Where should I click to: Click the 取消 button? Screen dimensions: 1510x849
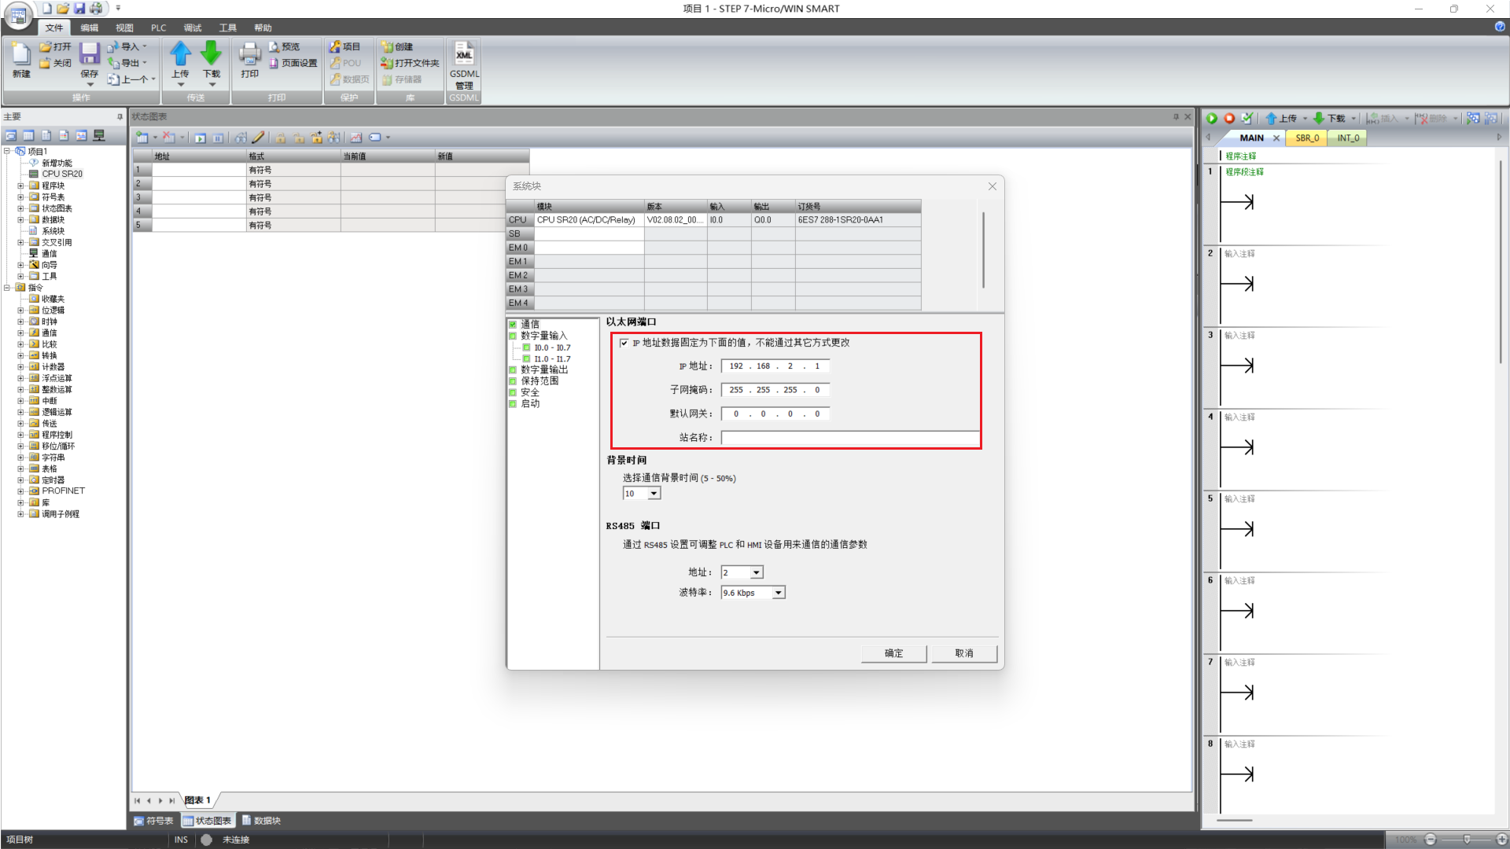pyautogui.click(x=964, y=653)
